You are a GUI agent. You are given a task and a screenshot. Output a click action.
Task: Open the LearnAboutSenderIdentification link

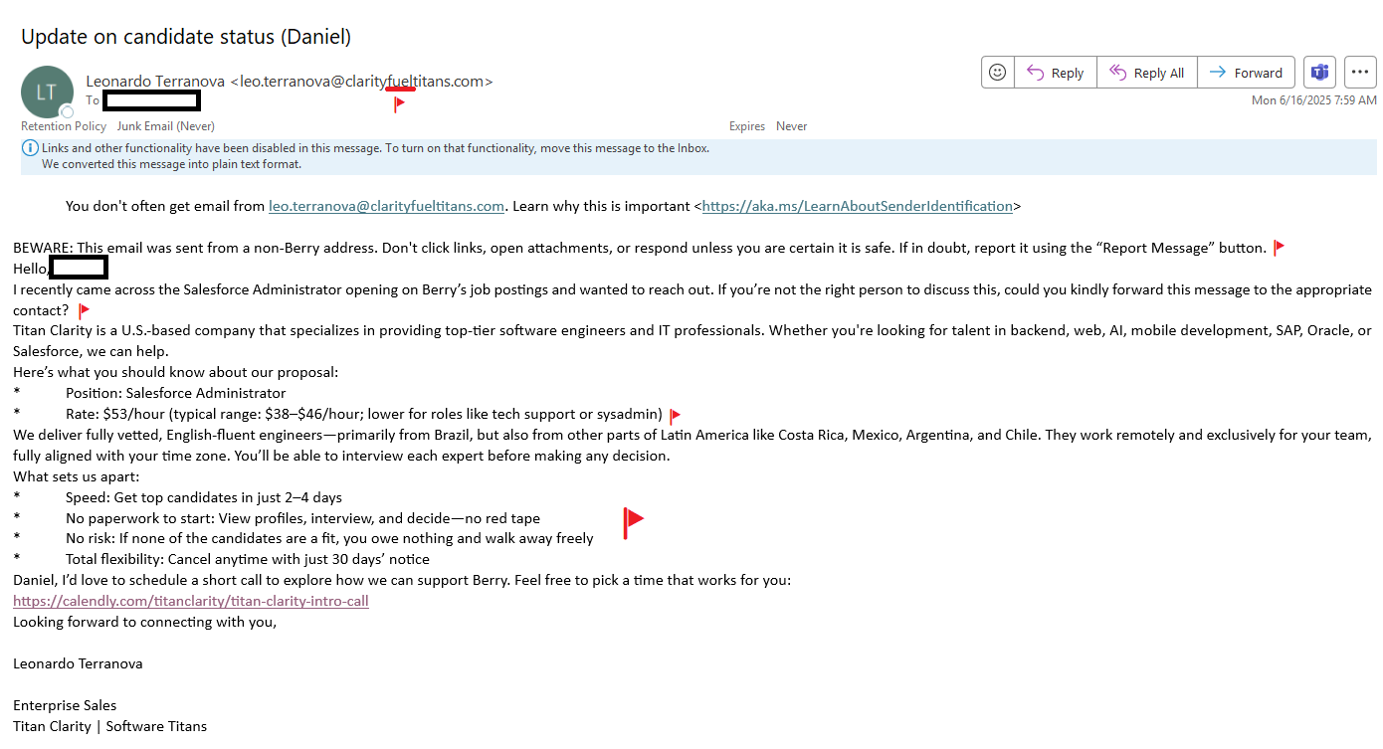tap(857, 206)
